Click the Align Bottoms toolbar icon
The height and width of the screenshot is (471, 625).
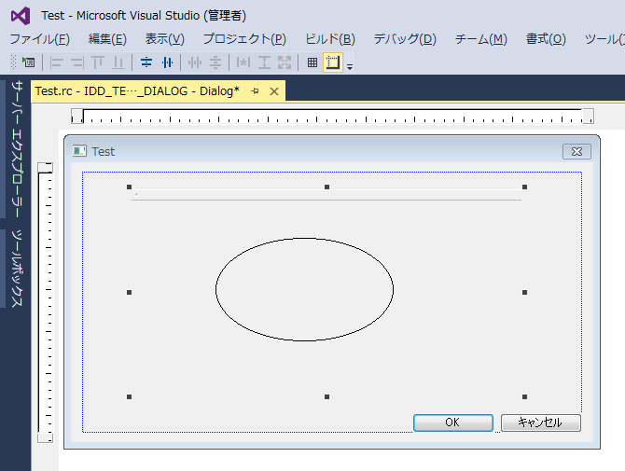click(x=118, y=62)
